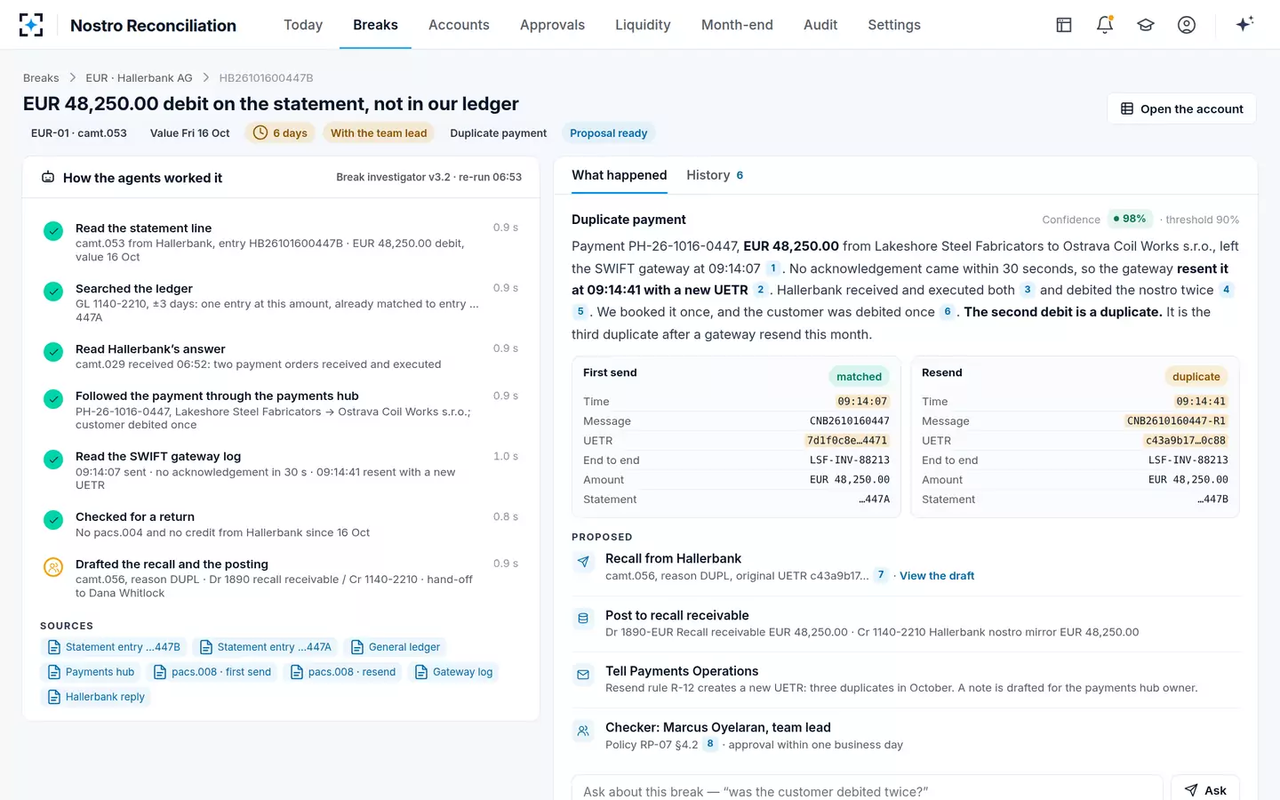This screenshot has height=800, width=1280.
Task: Click the orange hand-off icon for Drafted the recall
Action: pos(53,567)
